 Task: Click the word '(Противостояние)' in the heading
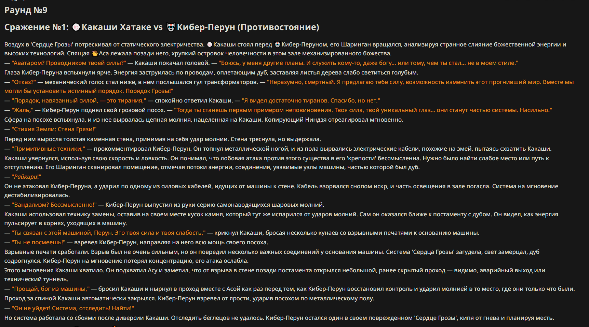(x=278, y=27)
